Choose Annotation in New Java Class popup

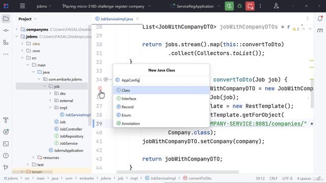(161, 124)
